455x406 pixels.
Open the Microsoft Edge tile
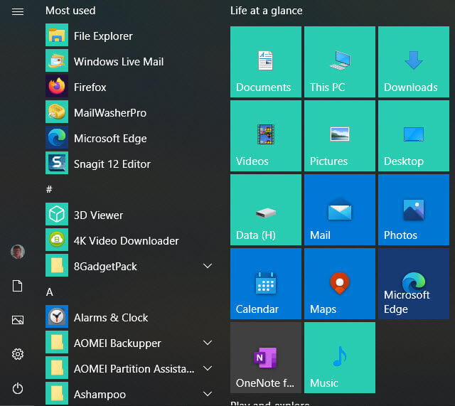[x=414, y=284]
